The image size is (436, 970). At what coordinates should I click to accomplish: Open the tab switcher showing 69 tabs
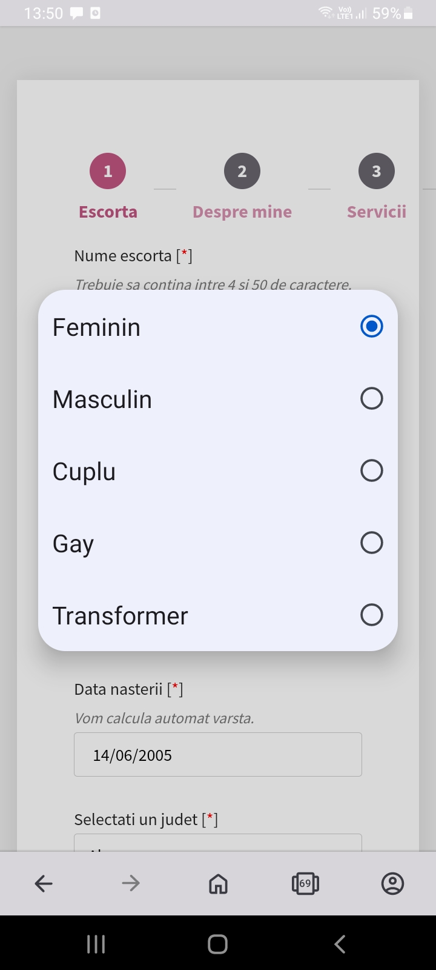point(305,883)
